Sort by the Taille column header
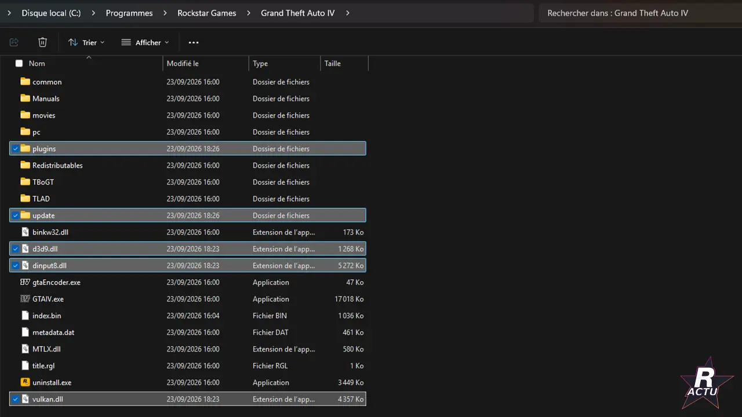 333,63
